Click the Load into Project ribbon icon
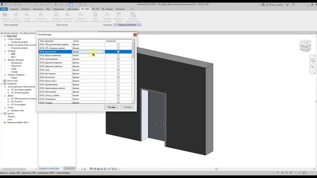317x178 pixels. (x=119, y=15)
